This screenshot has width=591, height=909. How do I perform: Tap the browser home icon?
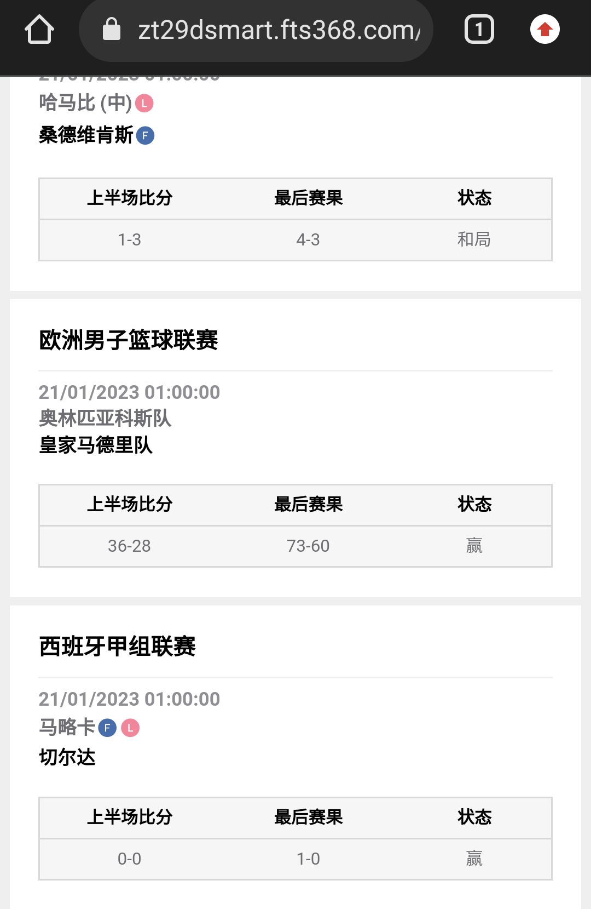click(39, 30)
